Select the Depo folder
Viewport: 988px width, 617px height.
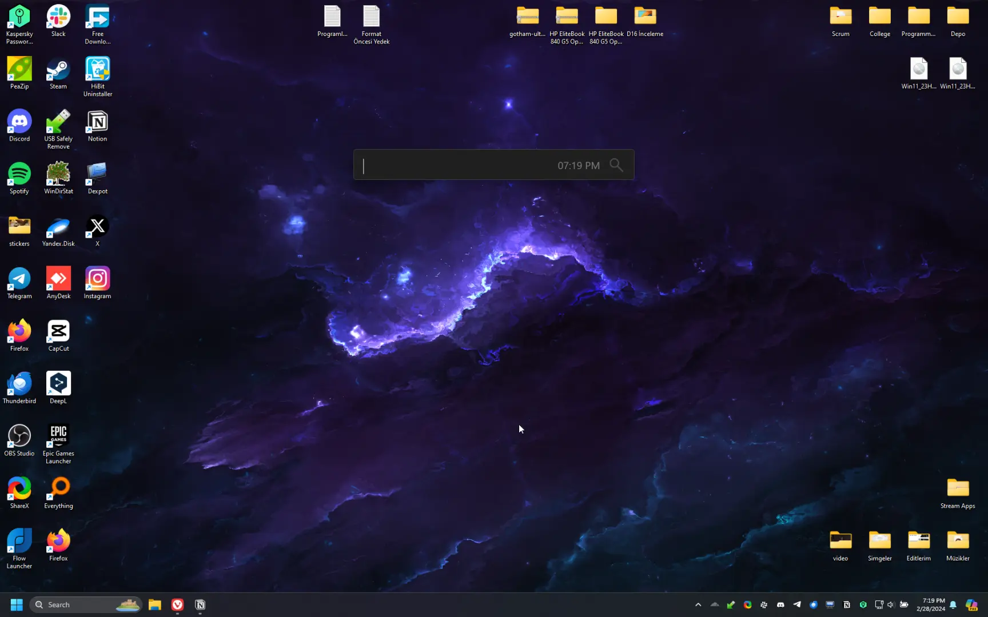click(958, 21)
